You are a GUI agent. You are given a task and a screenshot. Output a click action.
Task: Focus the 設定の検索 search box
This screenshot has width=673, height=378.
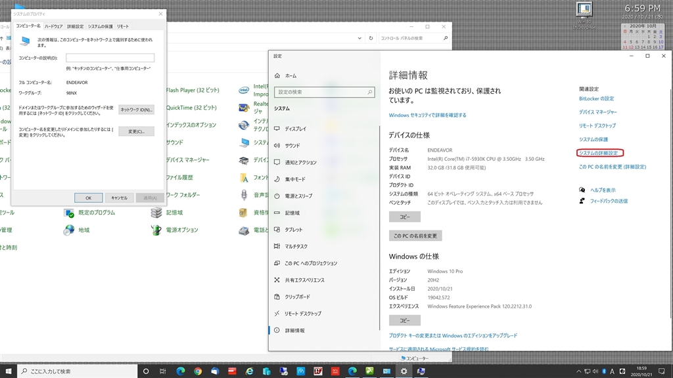[x=324, y=92]
